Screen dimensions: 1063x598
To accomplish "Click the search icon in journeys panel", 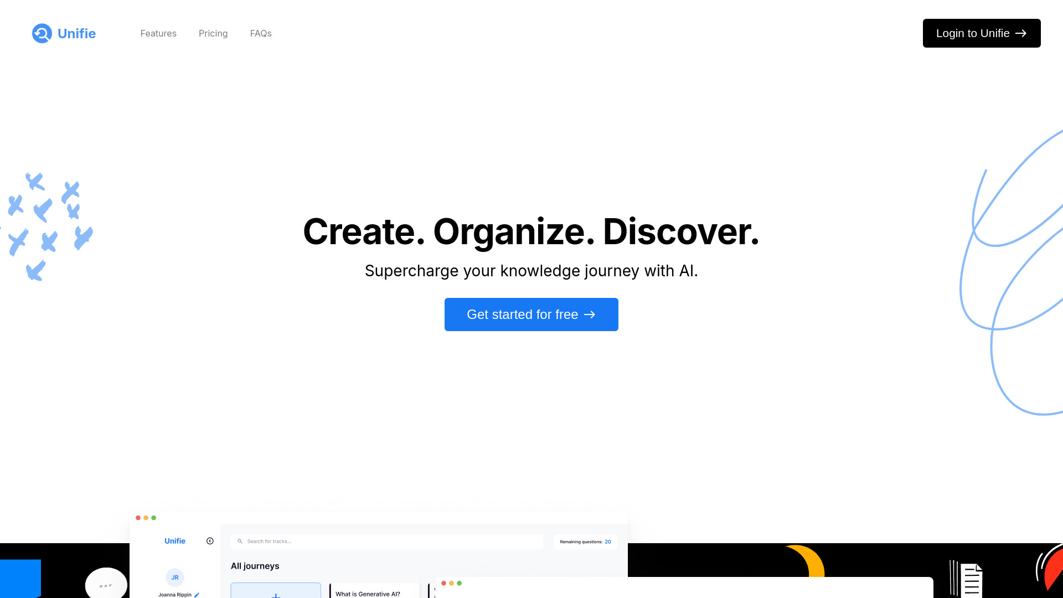I will pyautogui.click(x=240, y=541).
